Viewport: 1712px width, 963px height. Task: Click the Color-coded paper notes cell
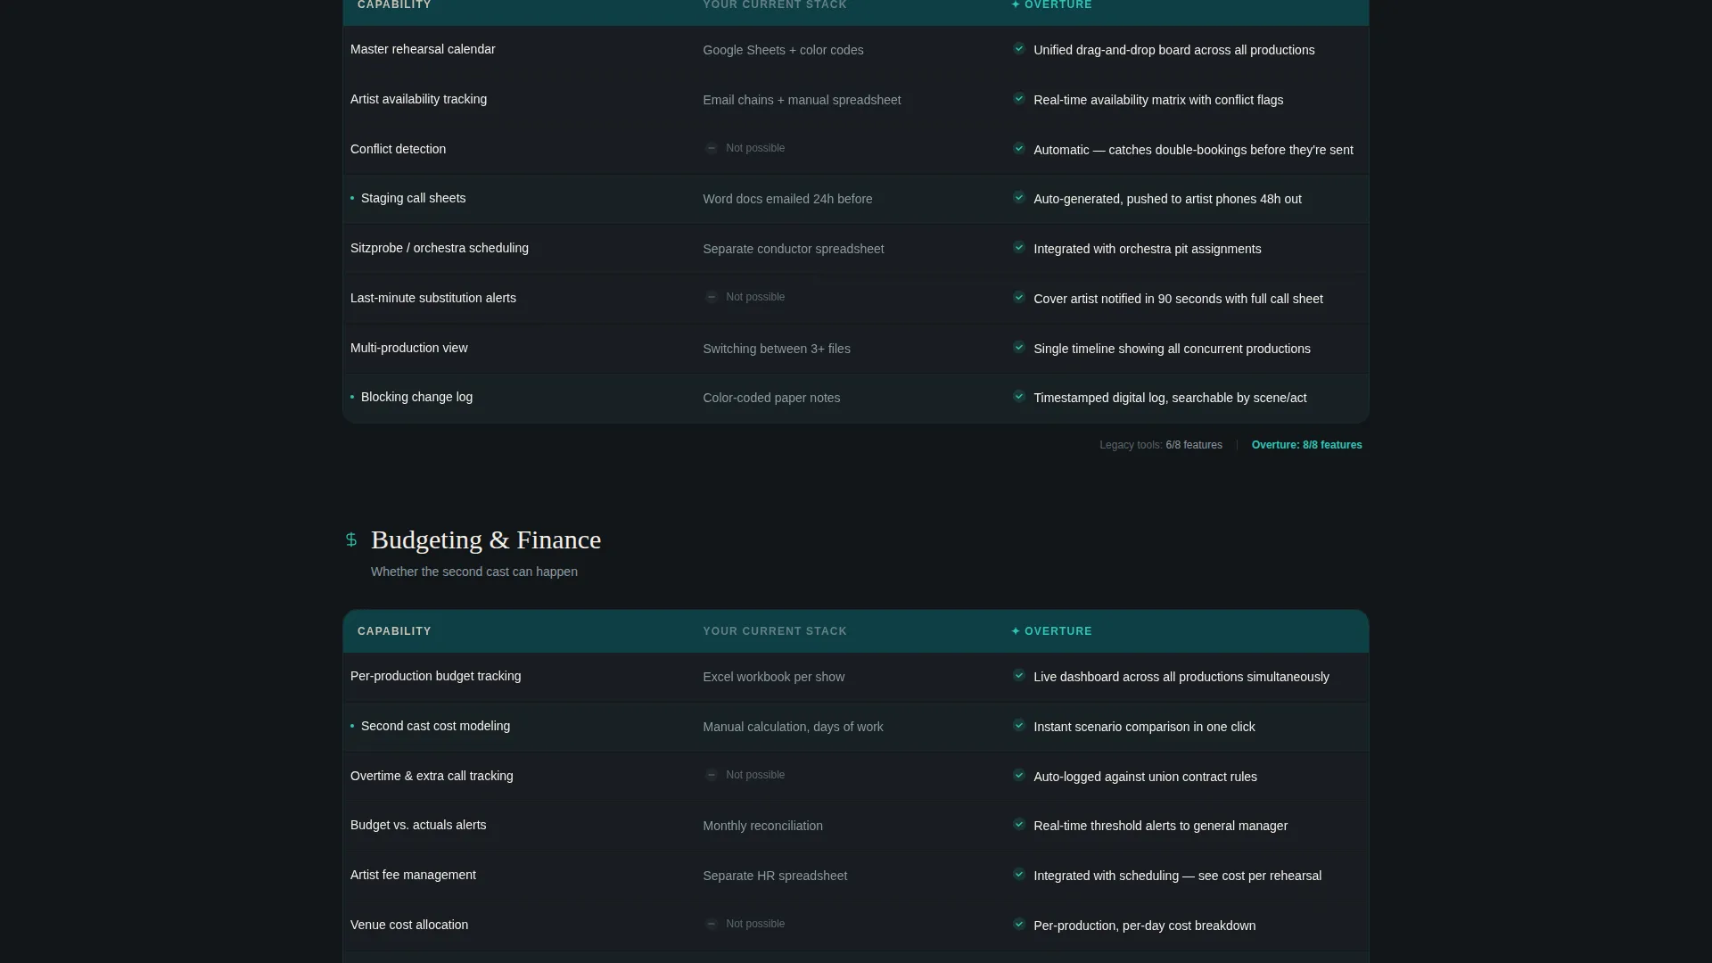pyautogui.click(x=771, y=398)
